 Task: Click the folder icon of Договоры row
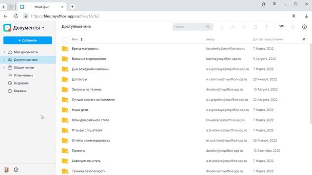65,79
